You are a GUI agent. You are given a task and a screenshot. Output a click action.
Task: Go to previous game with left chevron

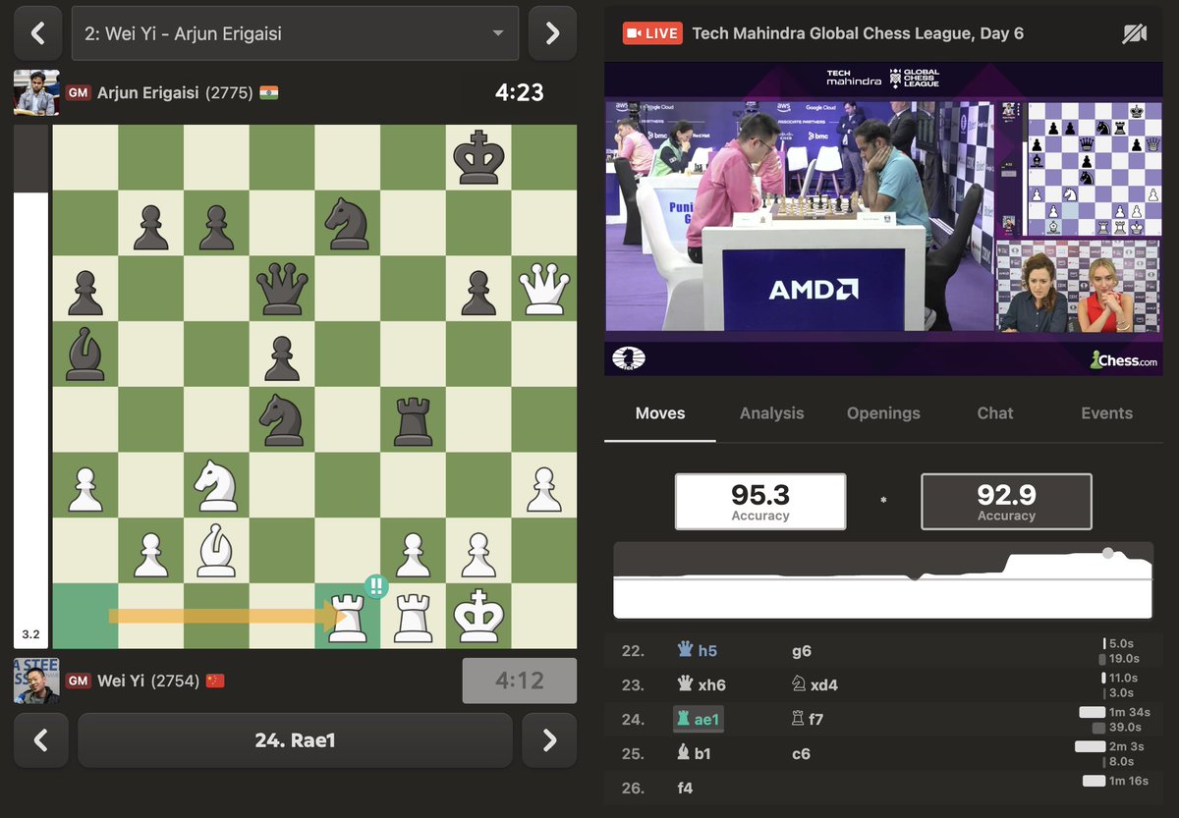(38, 34)
